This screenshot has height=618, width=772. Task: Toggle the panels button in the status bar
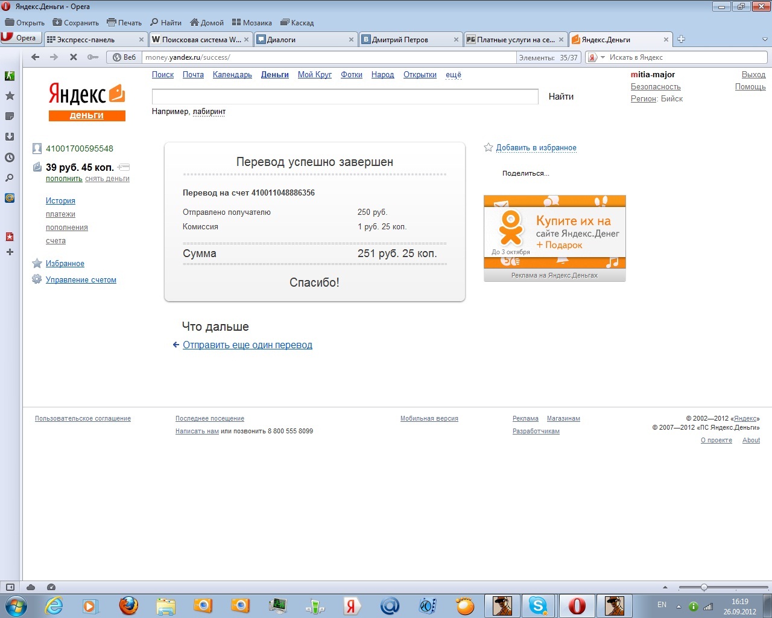[10, 587]
